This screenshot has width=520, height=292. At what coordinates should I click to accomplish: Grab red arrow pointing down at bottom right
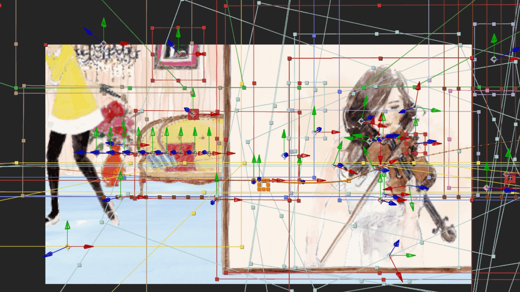[x=399, y=276]
